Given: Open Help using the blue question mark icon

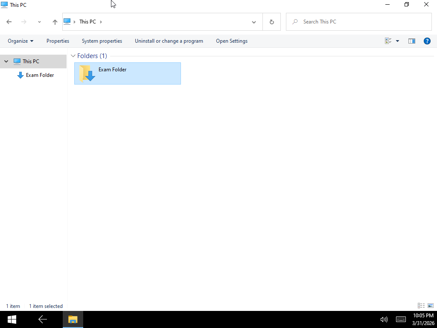Looking at the screenshot, I should (x=427, y=41).
